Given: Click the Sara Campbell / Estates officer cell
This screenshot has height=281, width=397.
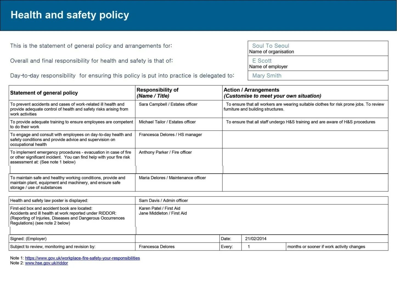Looking at the screenshot, I should [x=179, y=109].
